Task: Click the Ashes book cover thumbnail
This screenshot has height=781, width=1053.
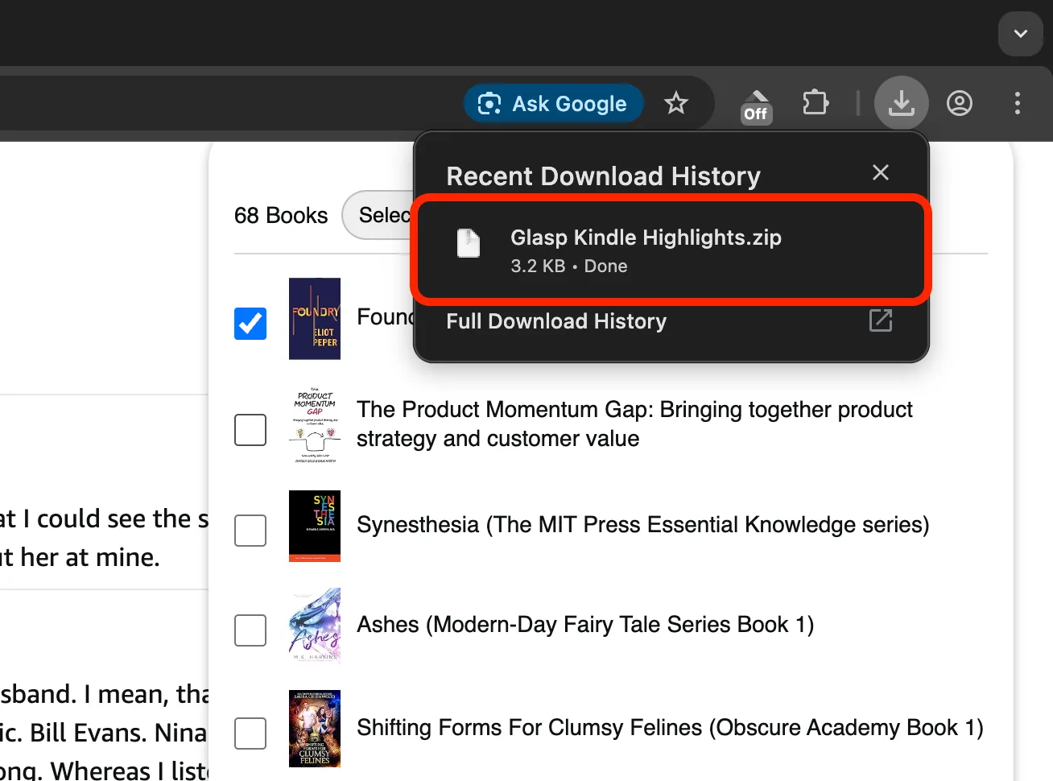Action: point(315,626)
